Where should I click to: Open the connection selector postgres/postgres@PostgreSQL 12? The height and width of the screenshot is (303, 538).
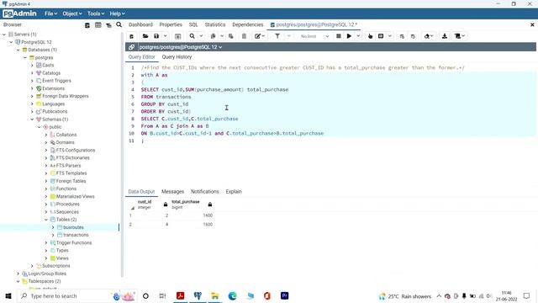coord(181,47)
